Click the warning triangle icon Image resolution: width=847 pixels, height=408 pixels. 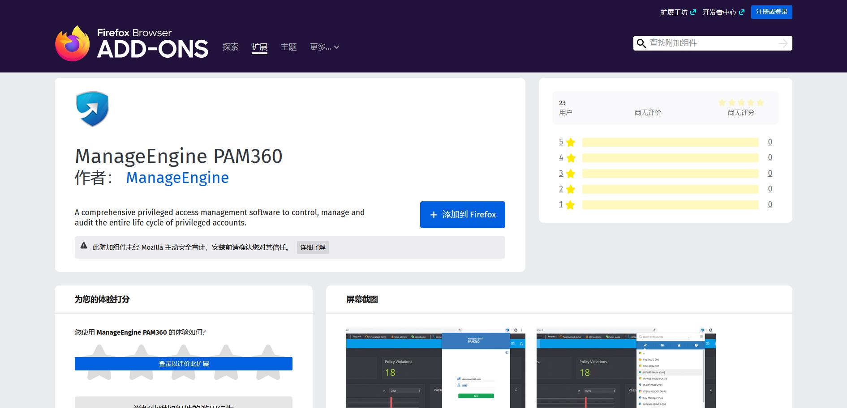pyautogui.click(x=84, y=245)
